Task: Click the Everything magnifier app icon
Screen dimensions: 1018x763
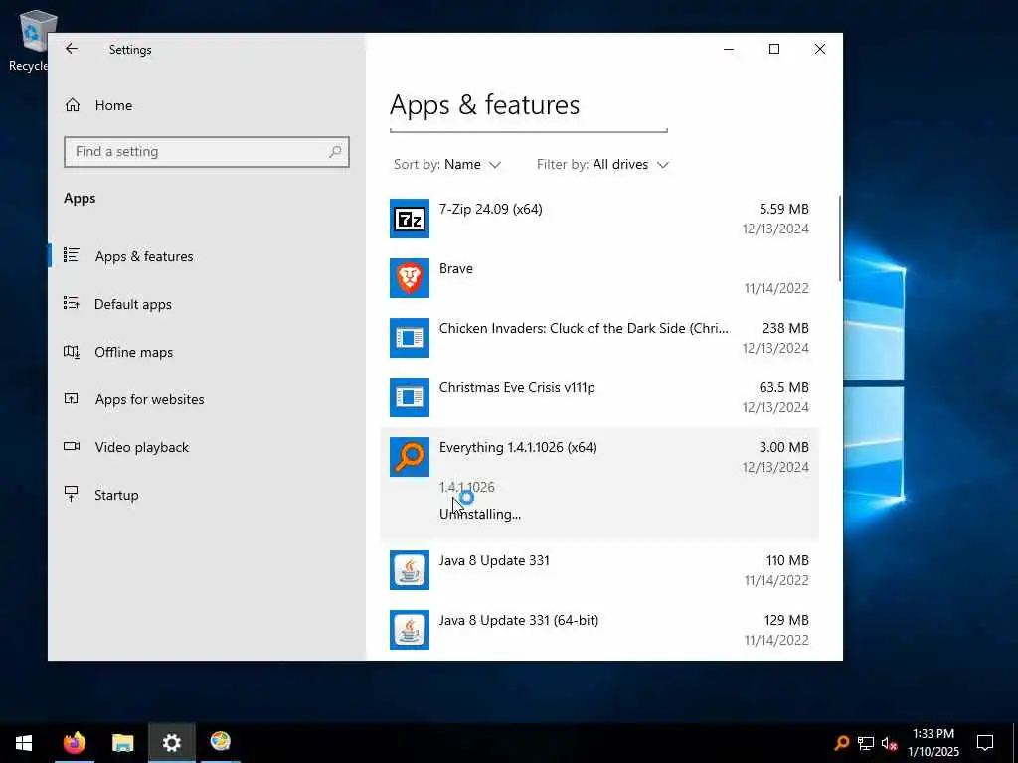Action: tap(409, 457)
